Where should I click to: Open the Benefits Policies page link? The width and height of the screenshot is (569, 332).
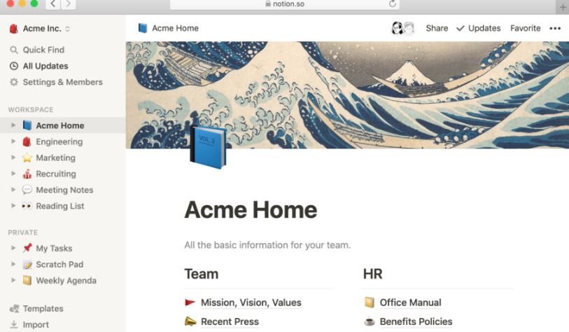coord(416,321)
